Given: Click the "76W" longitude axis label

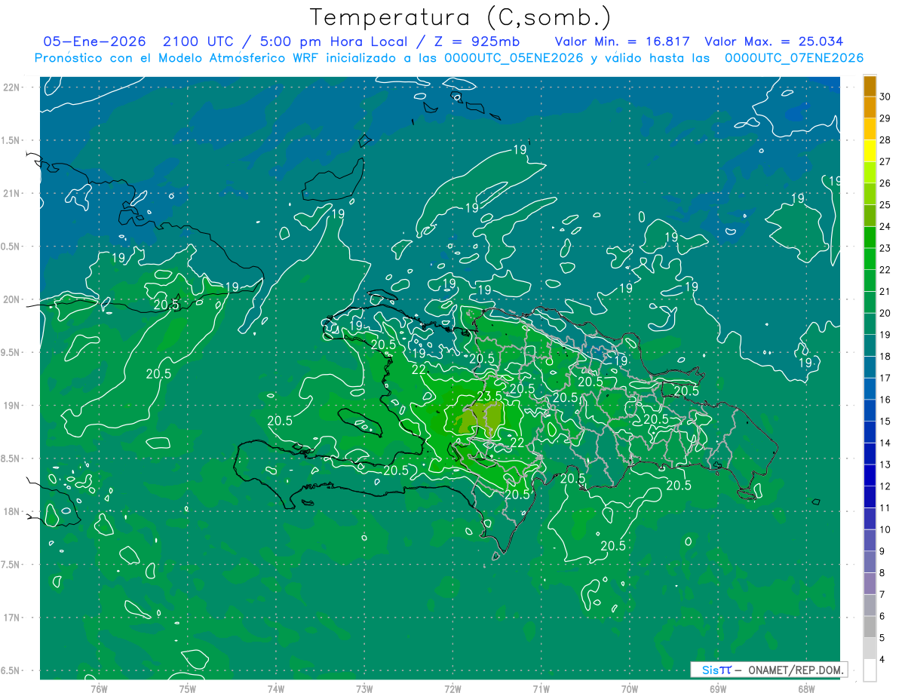Looking at the screenshot, I should tap(99, 688).
